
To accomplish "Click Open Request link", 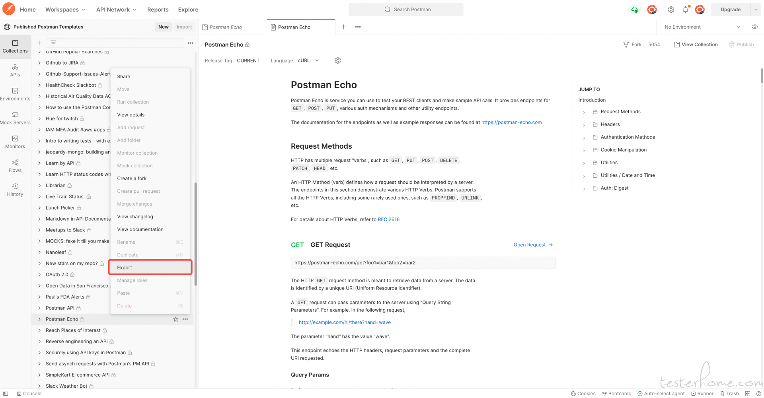I will point(533,245).
